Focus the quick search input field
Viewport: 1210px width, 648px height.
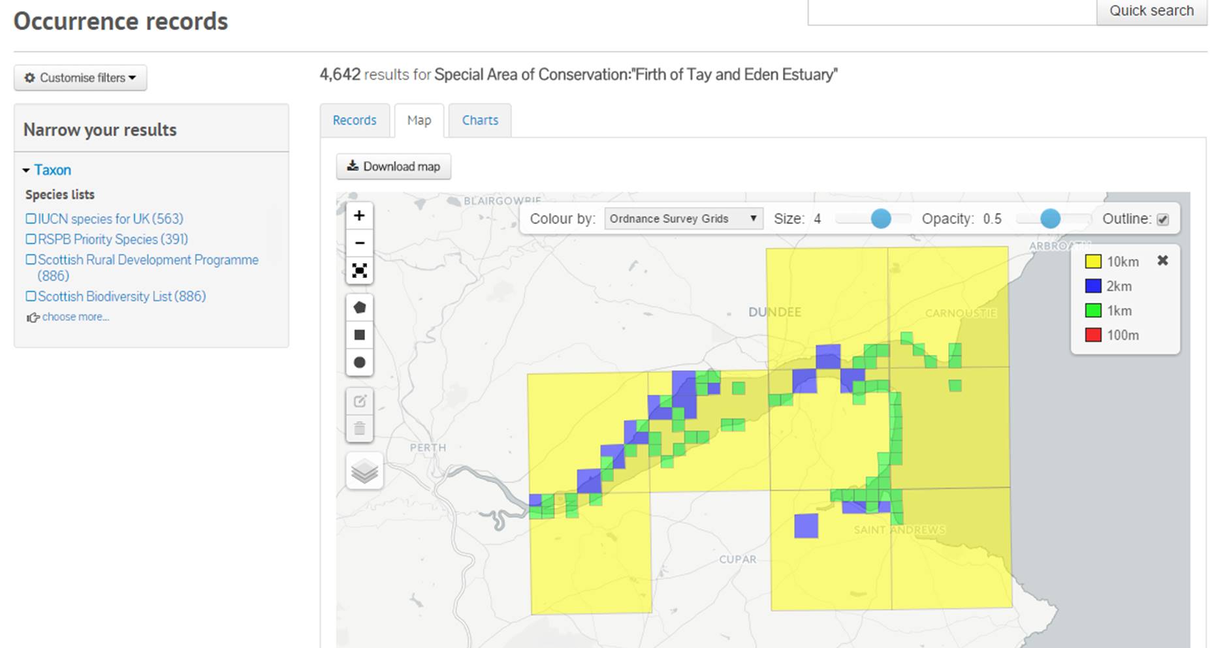point(952,11)
